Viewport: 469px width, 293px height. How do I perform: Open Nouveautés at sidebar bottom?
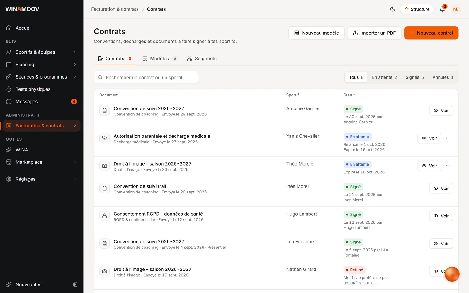click(28, 285)
